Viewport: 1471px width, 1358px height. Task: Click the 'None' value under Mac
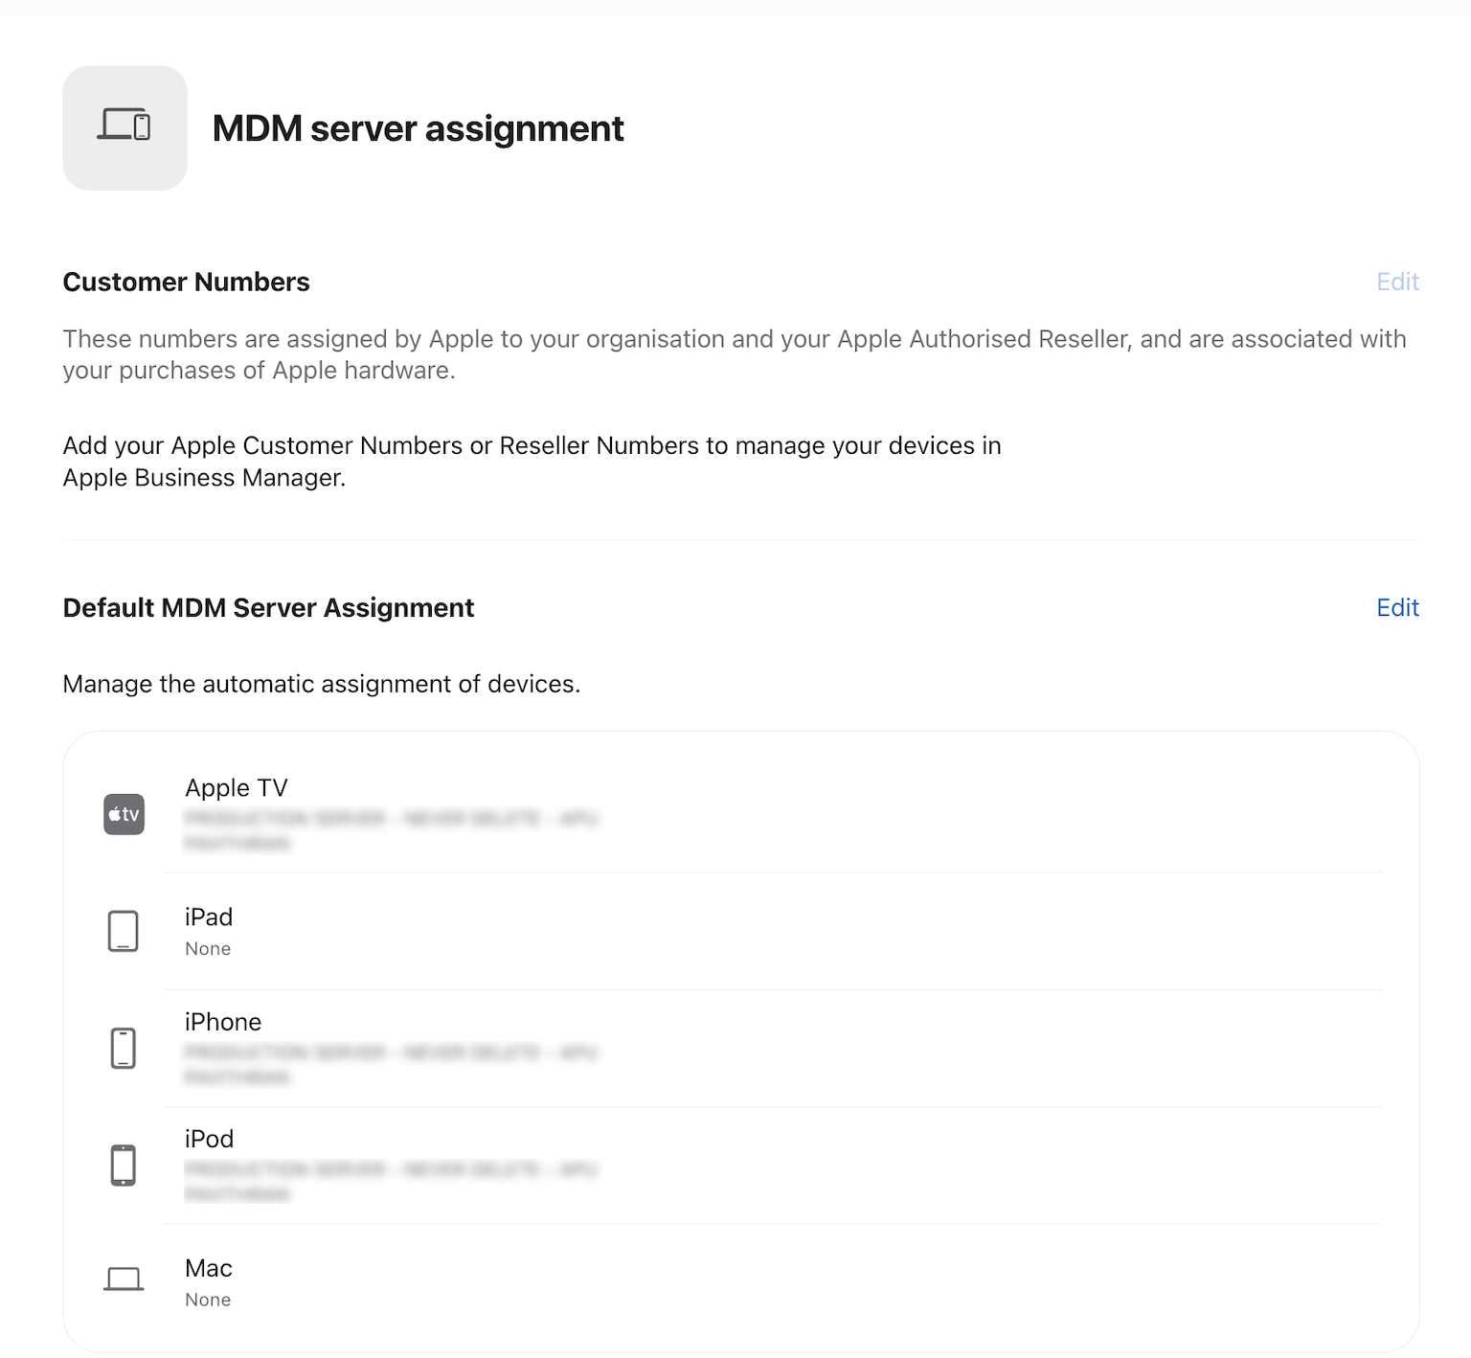208,1300
